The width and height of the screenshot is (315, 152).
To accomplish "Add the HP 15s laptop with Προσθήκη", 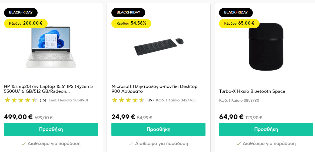I will (51, 129).
